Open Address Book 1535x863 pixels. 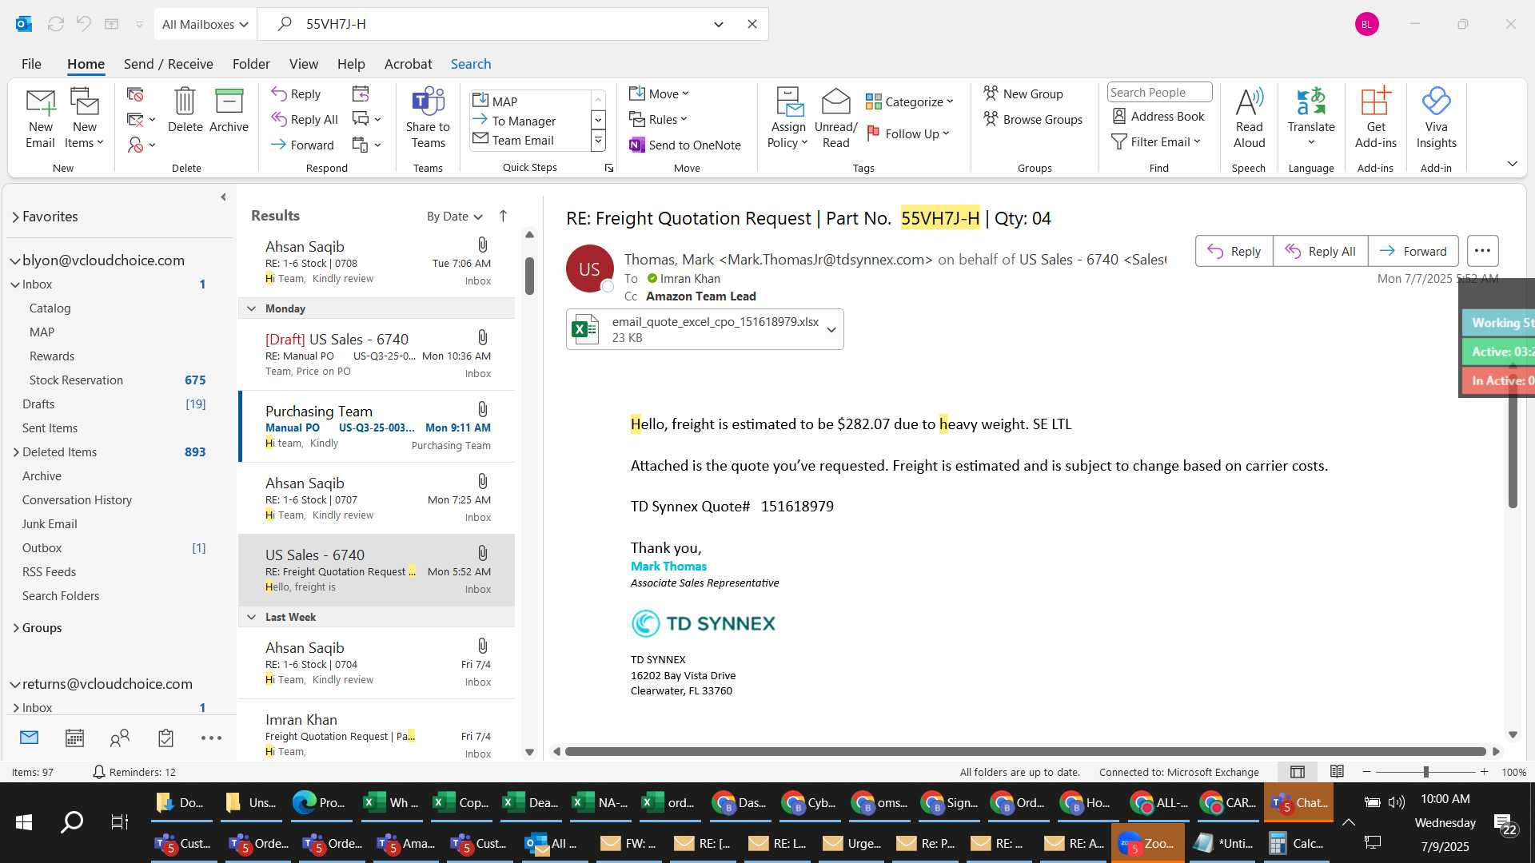[x=1158, y=116]
